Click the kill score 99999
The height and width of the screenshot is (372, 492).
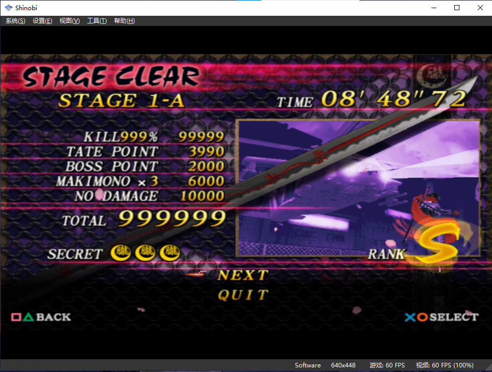coord(202,137)
